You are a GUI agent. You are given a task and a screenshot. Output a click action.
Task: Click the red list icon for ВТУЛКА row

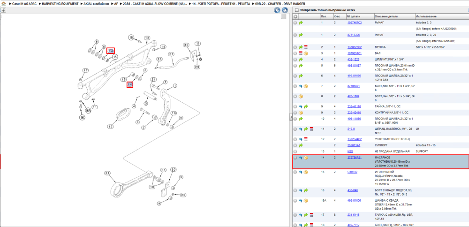[306, 47]
